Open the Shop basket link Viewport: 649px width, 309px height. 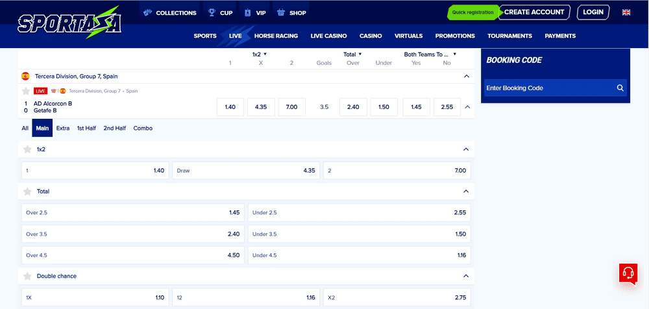(x=291, y=13)
